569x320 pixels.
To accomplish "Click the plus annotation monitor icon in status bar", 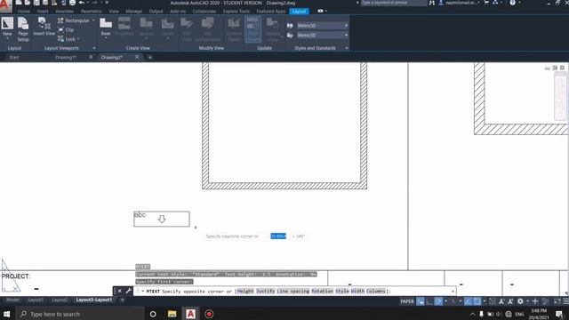I will [535, 301].
